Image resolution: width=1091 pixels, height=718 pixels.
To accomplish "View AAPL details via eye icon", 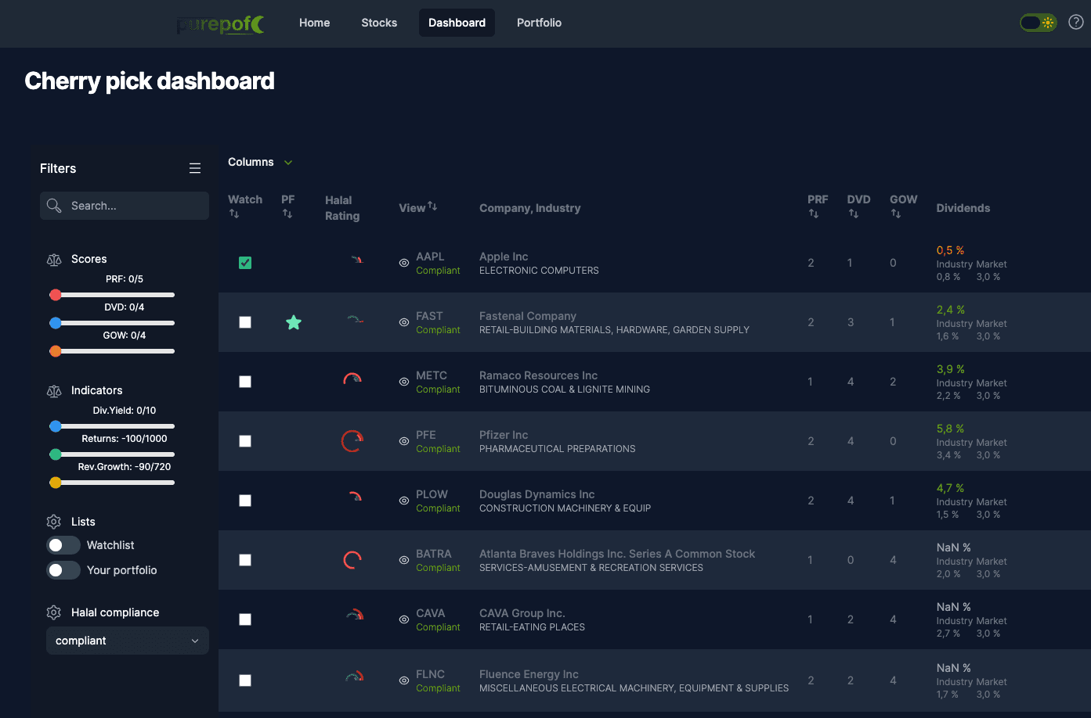I will pos(404,263).
